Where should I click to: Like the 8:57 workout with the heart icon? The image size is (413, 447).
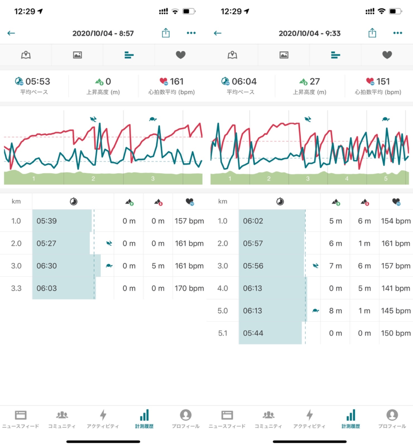pyautogui.click(x=181, y=55)
